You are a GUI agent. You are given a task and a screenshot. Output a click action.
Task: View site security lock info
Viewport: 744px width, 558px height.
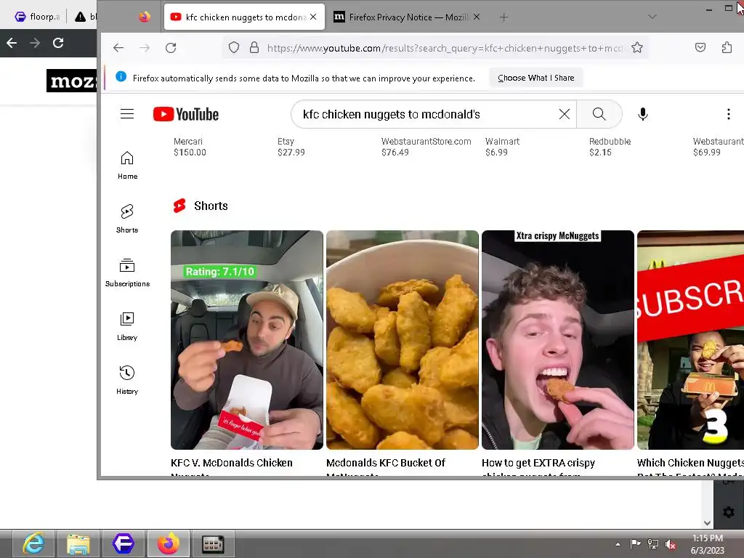[254, 47]
